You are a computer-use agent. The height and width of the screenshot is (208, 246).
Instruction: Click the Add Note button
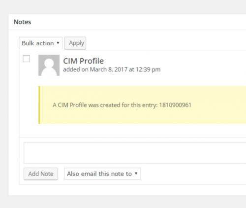point(41,174)
